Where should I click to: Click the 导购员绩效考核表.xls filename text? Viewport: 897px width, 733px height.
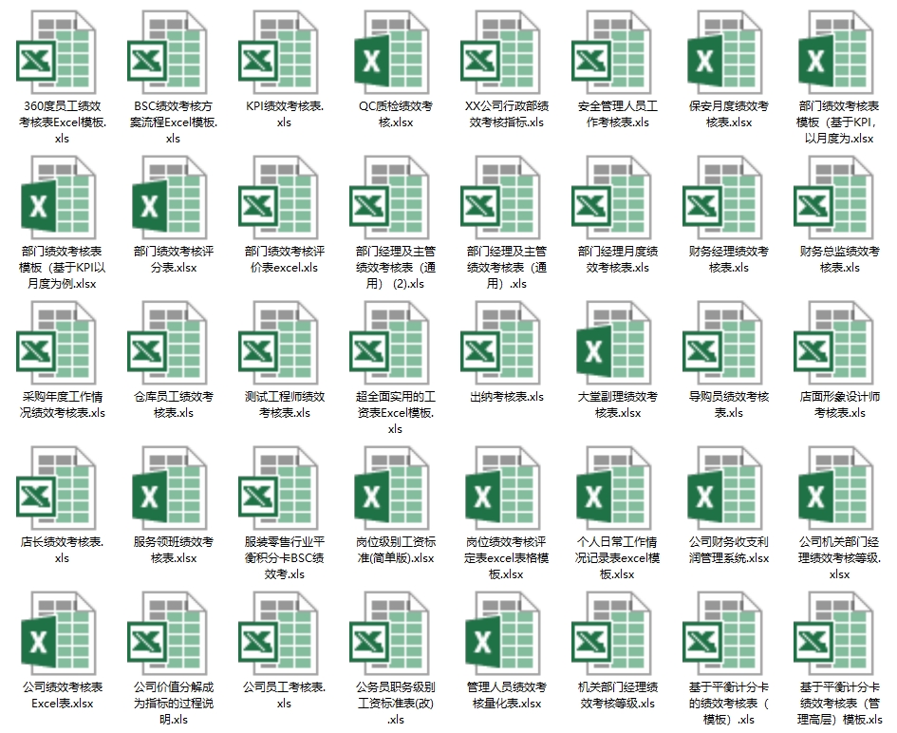point(728,404)
